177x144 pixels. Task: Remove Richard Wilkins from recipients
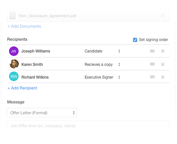point(163,77)
